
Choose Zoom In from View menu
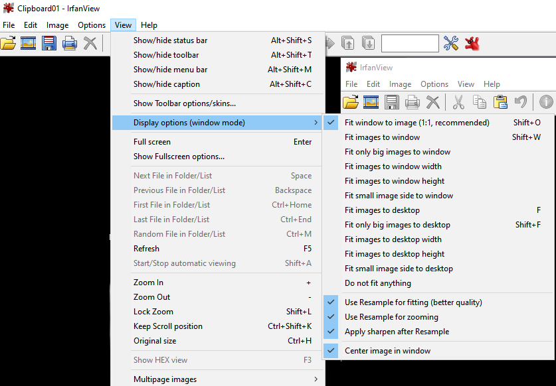pos(217,283)
